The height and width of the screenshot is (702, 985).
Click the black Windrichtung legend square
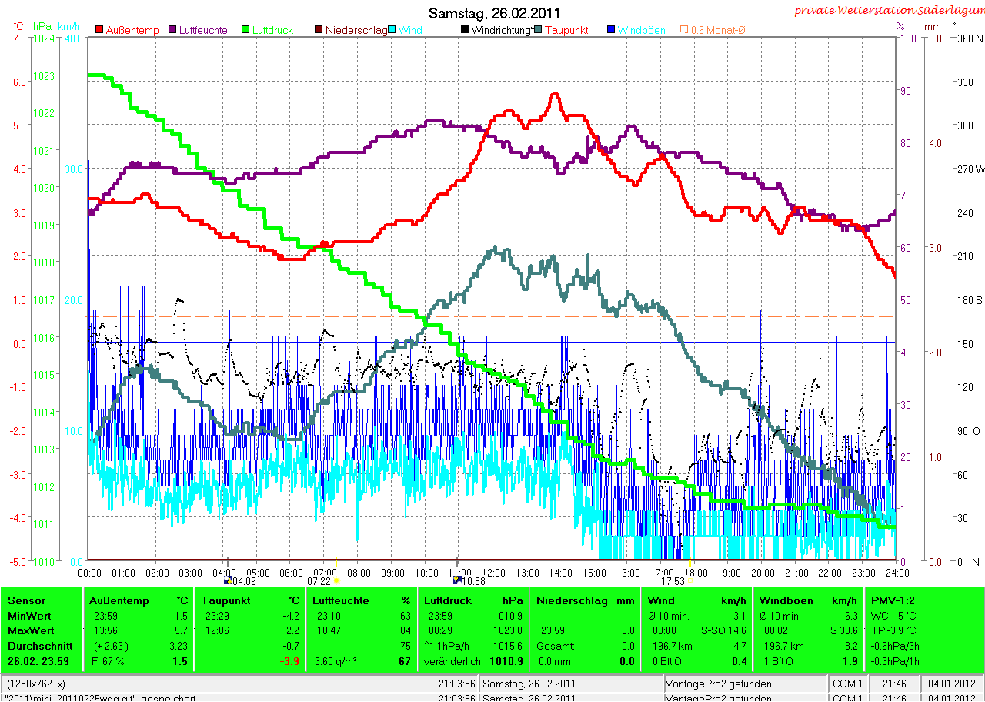(465, 30)
